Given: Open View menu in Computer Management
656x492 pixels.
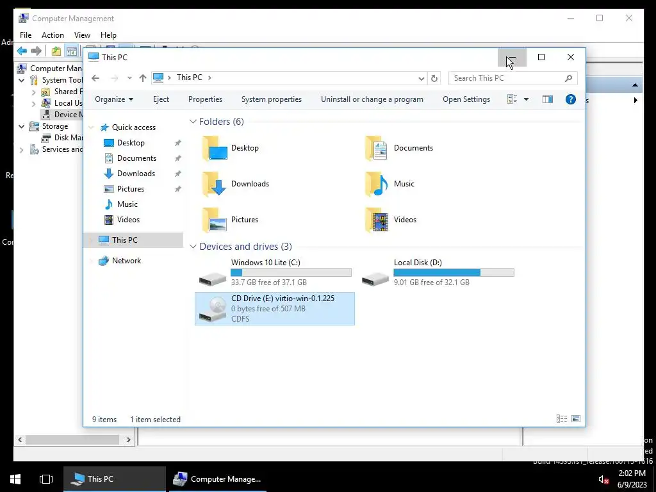Looking at the screenshot, I should (x=82, y=35).
